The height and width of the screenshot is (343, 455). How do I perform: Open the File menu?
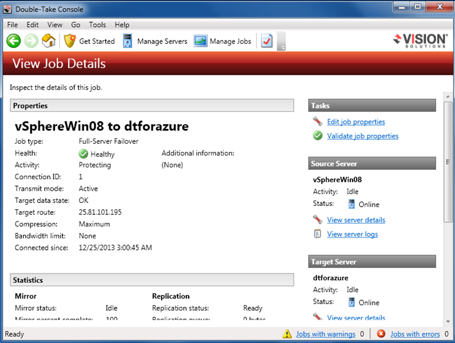point(13,25)
